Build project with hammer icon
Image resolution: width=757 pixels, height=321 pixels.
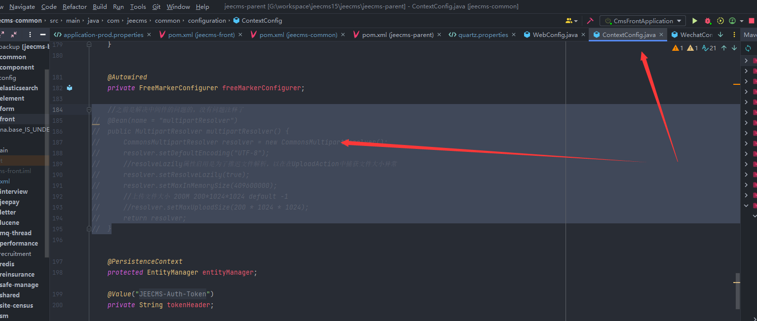(590, 21)
